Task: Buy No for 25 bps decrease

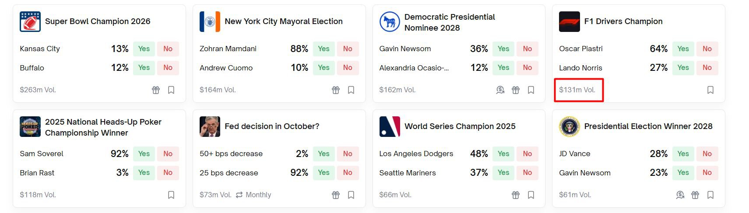Action: coord(348,173)
